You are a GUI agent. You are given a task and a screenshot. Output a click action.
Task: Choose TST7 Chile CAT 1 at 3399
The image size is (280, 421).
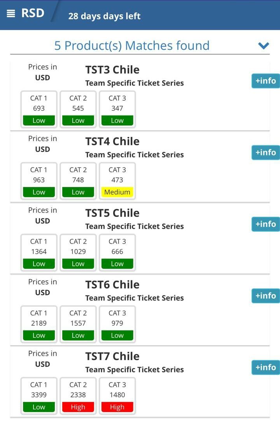(39, 396)
